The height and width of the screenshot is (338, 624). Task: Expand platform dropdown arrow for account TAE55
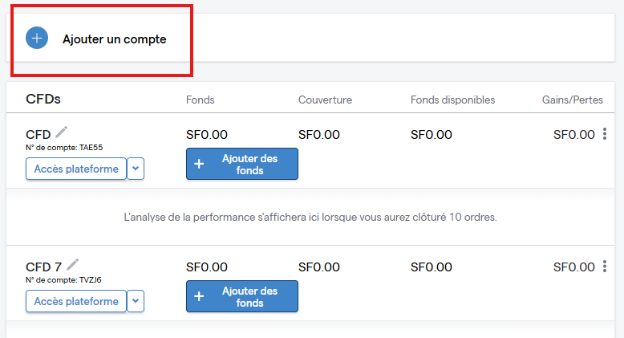[136, 169]
